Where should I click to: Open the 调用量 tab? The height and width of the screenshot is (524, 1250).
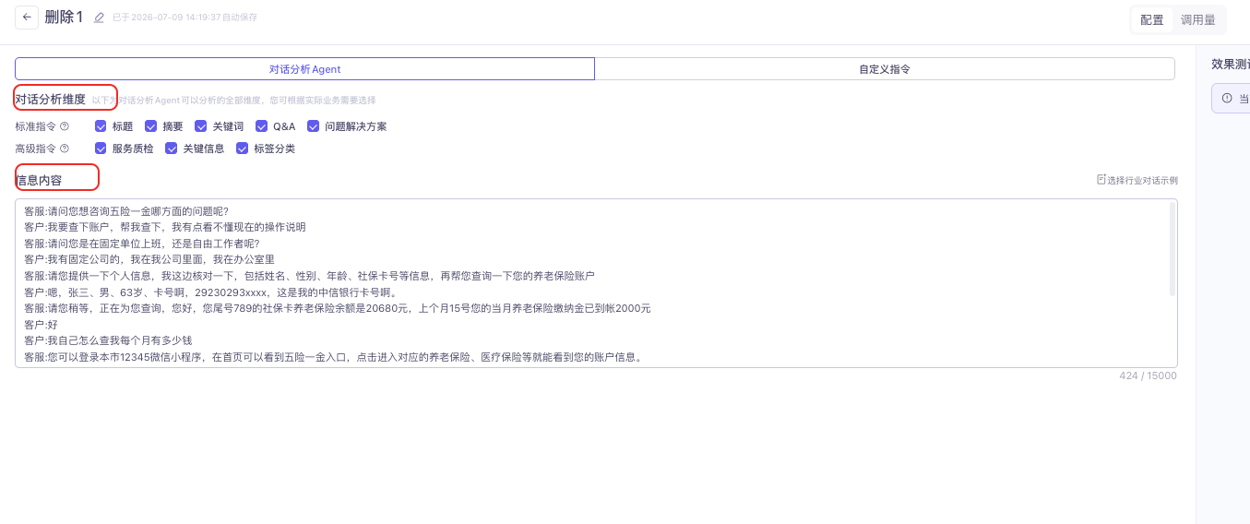coord(1197,19)
